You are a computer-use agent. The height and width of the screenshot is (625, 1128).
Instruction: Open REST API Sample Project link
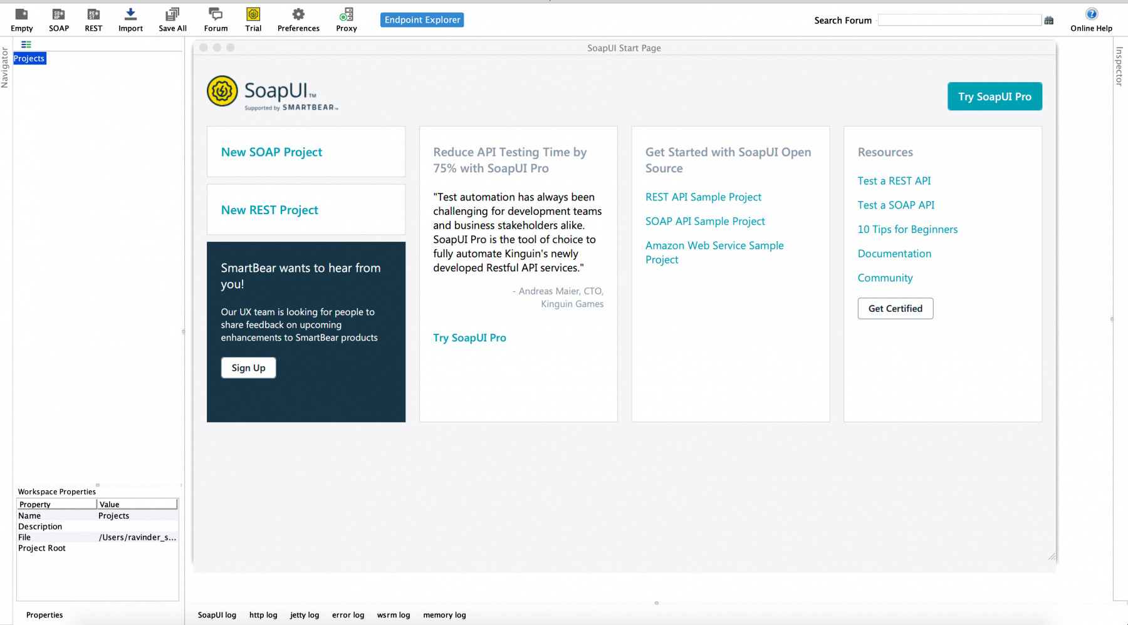[x=703, y=197]
